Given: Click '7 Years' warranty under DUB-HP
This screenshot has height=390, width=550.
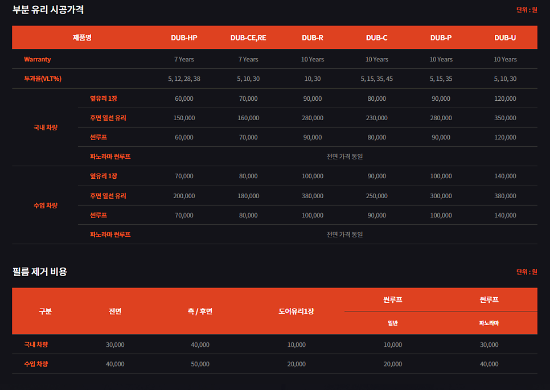Looking at the screenshot, I should coord(184,59).
